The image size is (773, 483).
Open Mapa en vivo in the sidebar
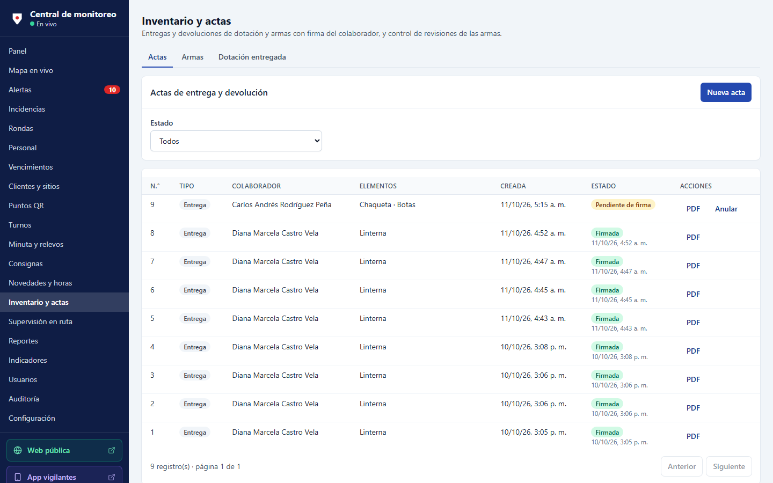tap(64, 70)
